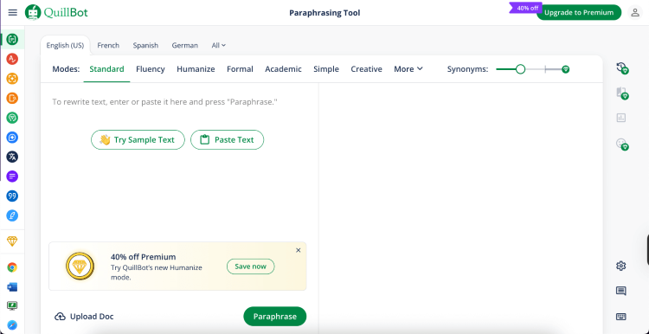Screen dimensions: 649x334
Task: Select the Academic mode
Action: (x=283, y=69)
